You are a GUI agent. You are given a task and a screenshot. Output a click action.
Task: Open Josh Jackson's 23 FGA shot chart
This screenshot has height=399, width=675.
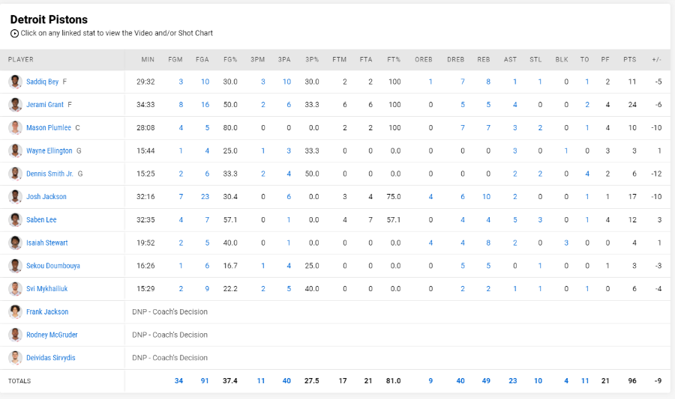(x=205, y=197)
